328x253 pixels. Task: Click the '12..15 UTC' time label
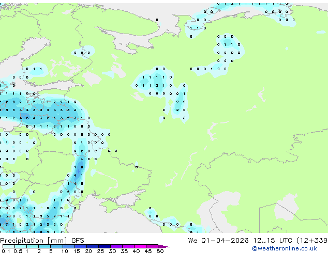[273, 241]
